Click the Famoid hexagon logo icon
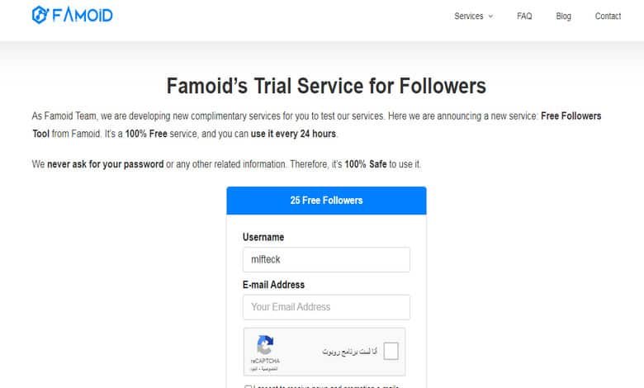Screen dimensions: 644x388 click(x=40, y=15)
